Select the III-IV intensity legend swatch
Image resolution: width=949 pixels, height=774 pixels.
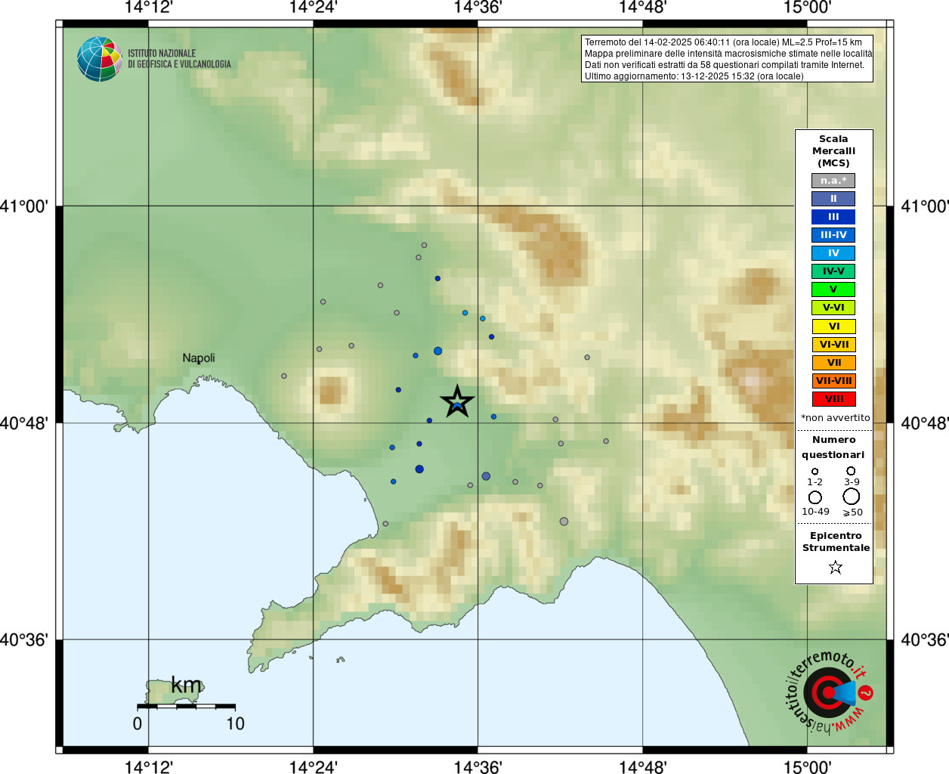click(x=833, y=235)
